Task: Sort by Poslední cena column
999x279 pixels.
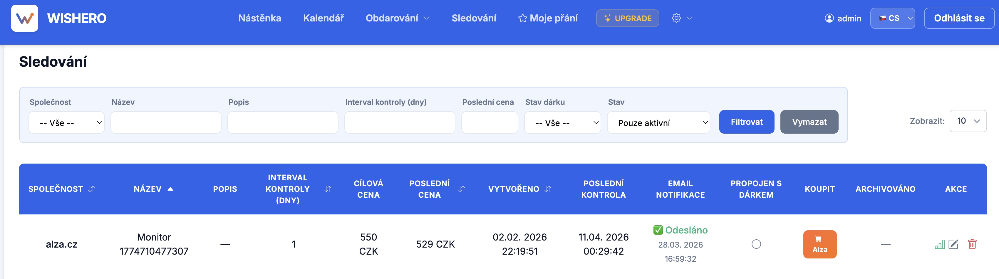Action: (462, 189)
